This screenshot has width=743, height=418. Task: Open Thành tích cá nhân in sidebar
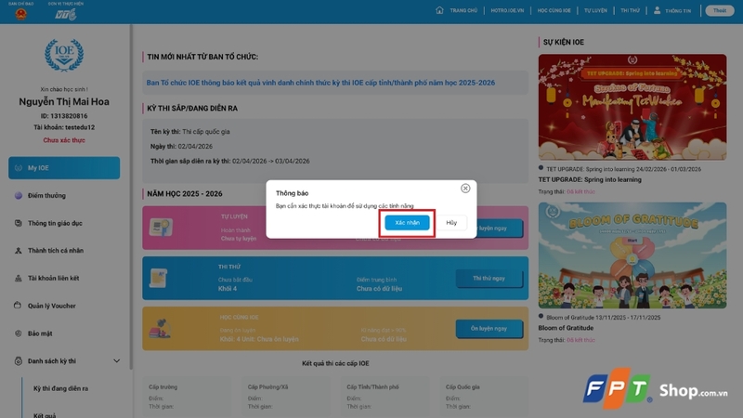pyautogui.click(x=56, y=251)
